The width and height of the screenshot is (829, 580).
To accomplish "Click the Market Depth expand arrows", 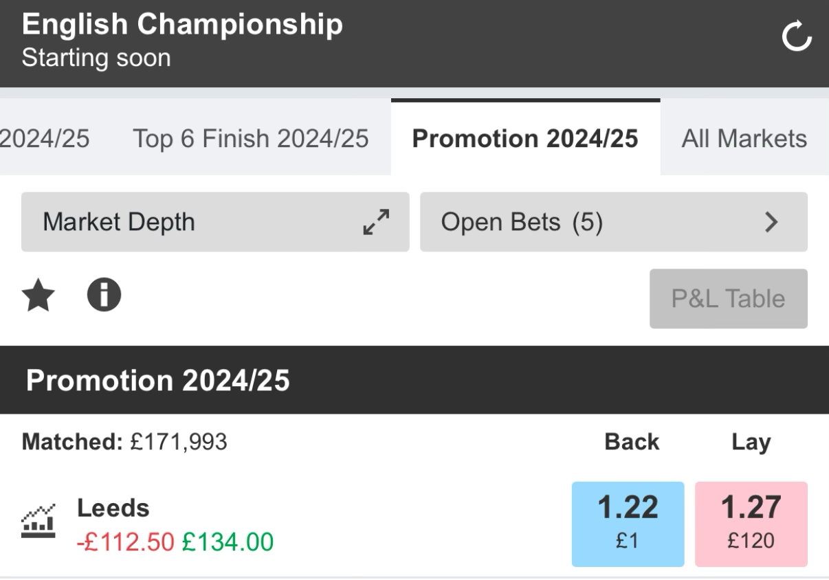I will coord(376,222).
